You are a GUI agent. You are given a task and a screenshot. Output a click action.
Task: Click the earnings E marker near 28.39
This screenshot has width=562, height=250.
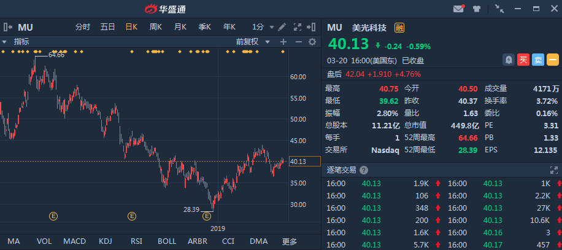point(206,216)
